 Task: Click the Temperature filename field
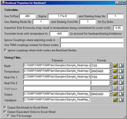pos(57,71)
